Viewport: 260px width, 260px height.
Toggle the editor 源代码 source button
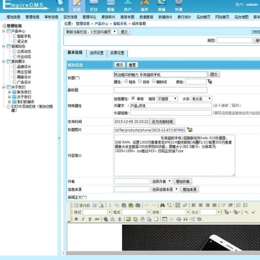point(82,205)
